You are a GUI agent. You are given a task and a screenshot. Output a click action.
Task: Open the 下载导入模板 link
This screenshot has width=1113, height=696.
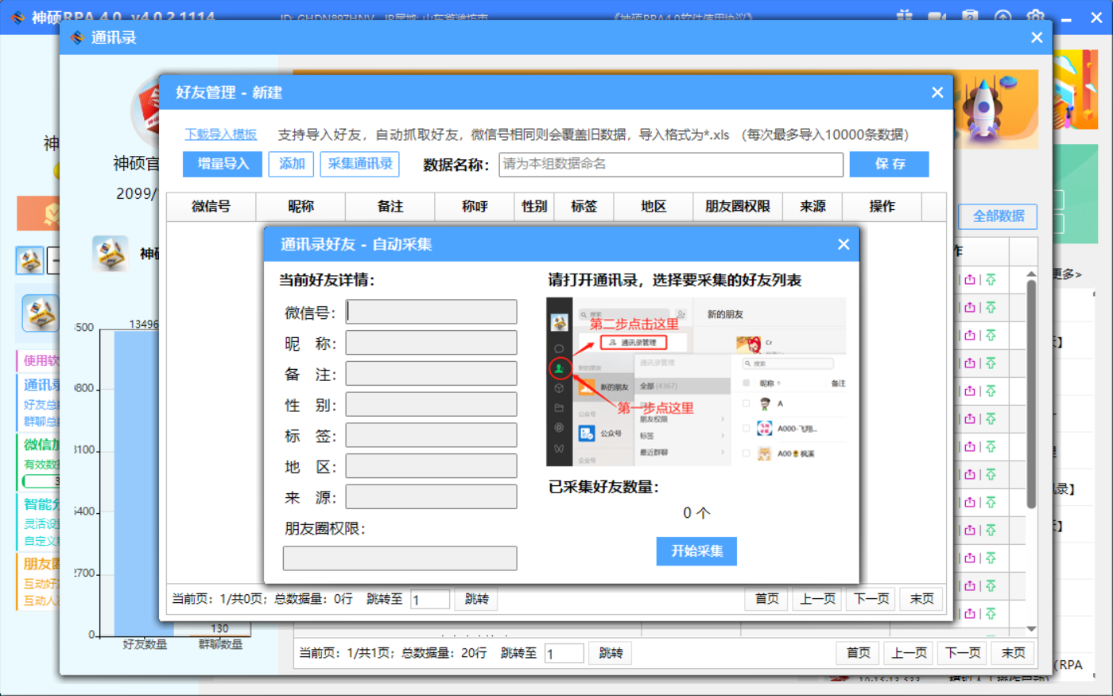click(x=221, y=134)
